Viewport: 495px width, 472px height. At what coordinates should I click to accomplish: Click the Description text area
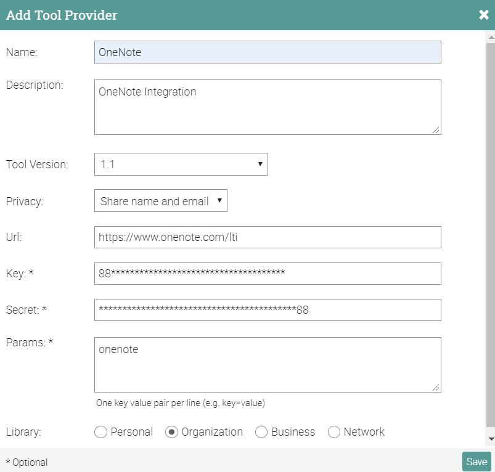tap(268, 107)
